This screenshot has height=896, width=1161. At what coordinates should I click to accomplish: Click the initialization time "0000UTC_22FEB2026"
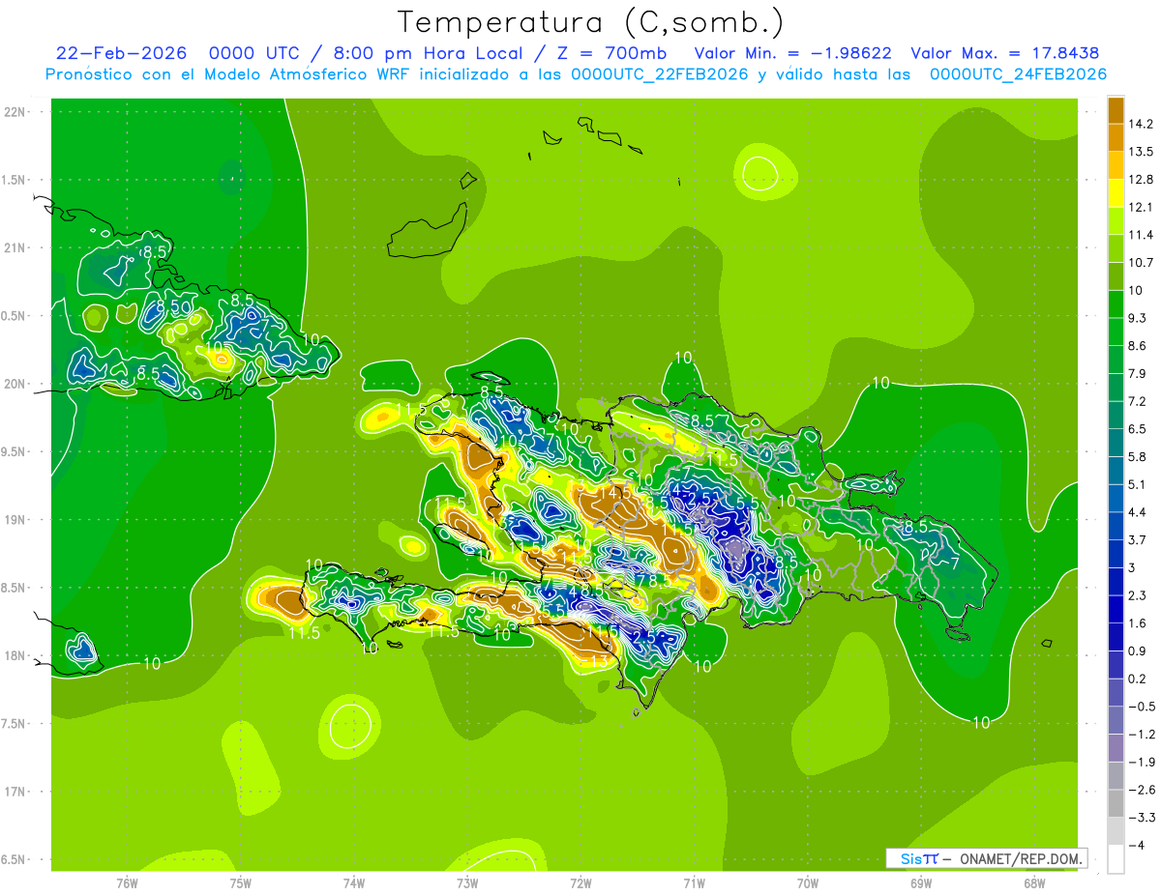pos(660,74)
